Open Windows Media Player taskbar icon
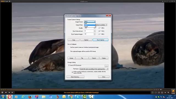Screen dimensions: 176x99 [x=16, y=97]
